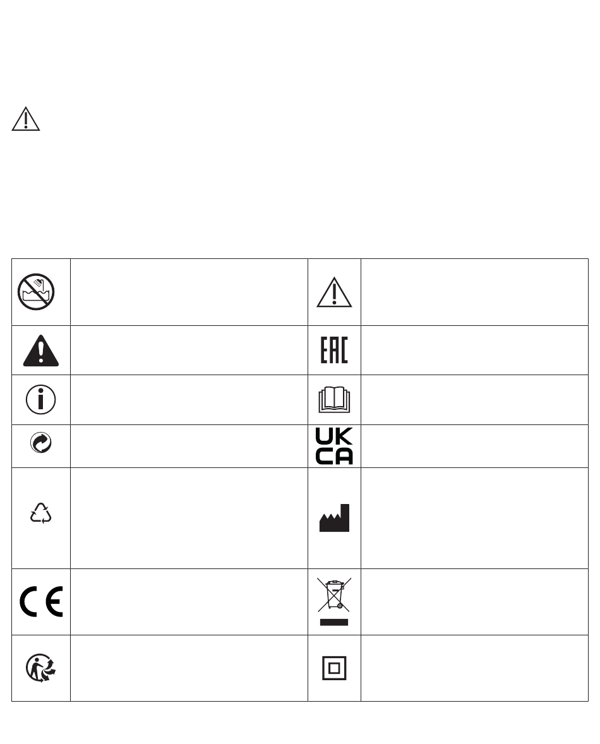Click the double square Class II symbol
The height and width of the screenshot is (744, 600).
[x=334, y=668]
